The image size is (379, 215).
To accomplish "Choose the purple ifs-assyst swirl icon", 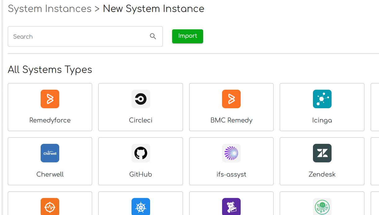I will [231, 153].
